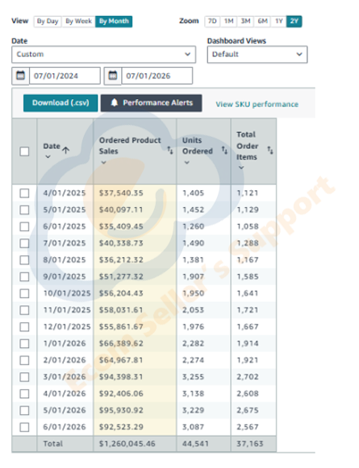Select the sales value $40,097.11

[x=121, y=209]
